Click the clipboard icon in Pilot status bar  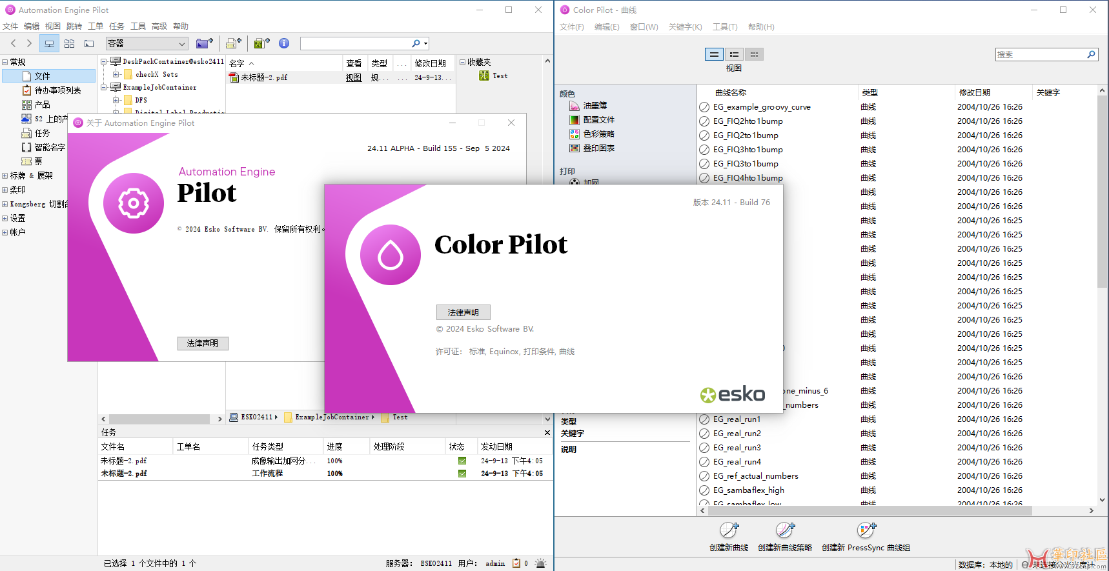516,563
